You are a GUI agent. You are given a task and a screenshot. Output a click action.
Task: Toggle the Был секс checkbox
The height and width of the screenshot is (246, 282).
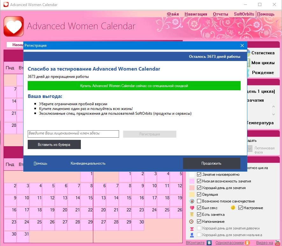[199, 208]
